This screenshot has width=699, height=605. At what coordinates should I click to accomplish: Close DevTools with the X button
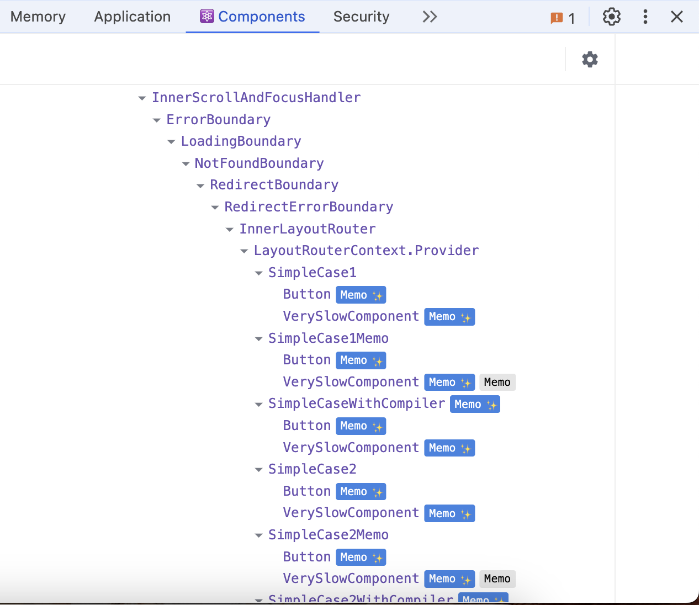(677, 17)
